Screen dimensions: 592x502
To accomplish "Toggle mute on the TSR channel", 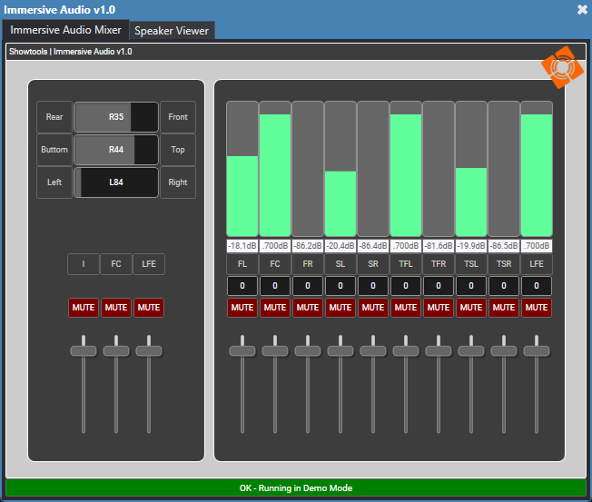I will 504,308.
